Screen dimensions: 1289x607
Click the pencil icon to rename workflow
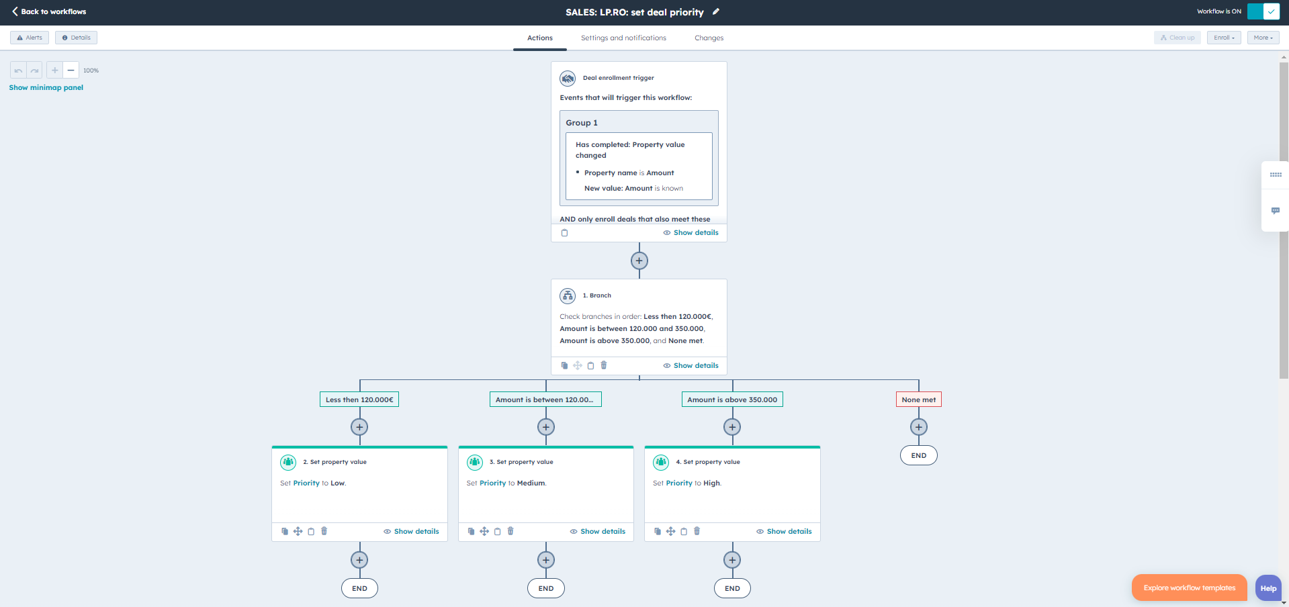pyautogui.click(x=716, y=11)
